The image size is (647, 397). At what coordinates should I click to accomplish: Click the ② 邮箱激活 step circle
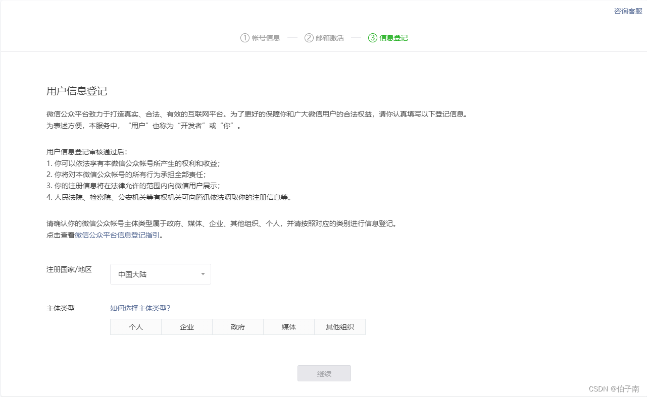pos(308,37)
